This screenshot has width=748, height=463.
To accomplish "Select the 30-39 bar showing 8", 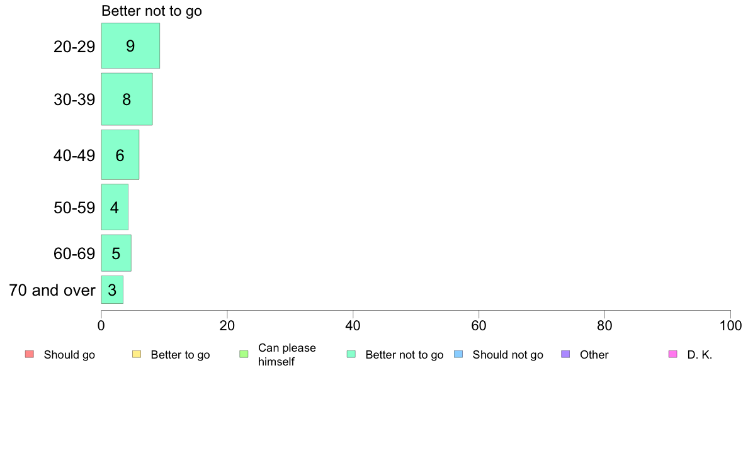I will click(x=127, y=99).
